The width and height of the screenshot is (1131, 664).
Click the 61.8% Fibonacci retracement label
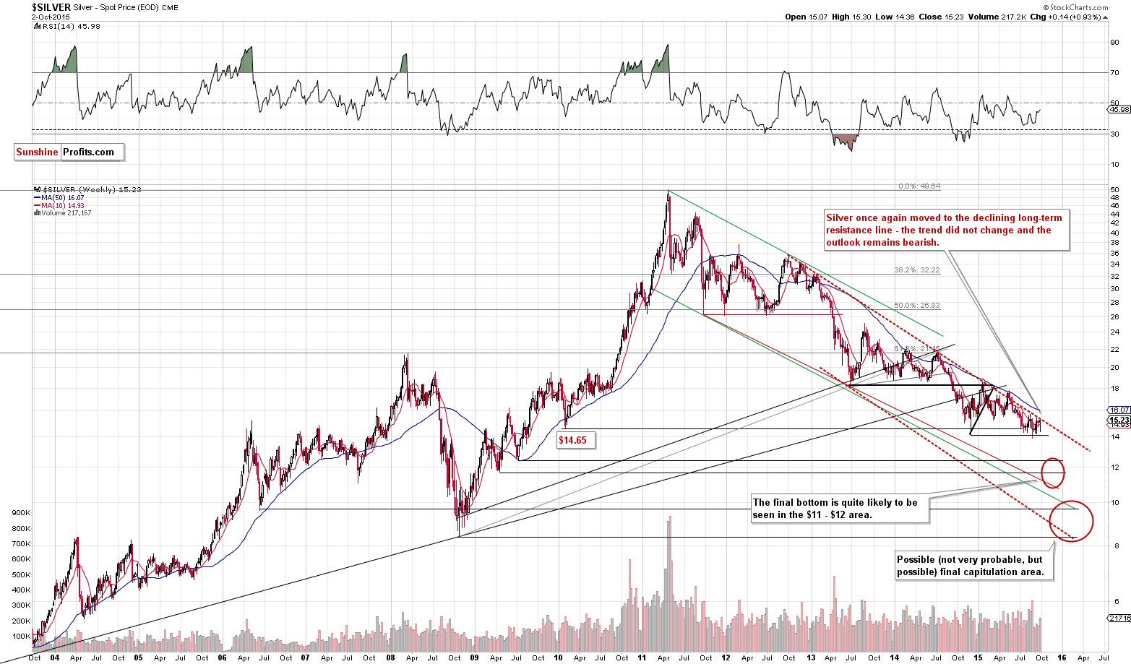917,349
